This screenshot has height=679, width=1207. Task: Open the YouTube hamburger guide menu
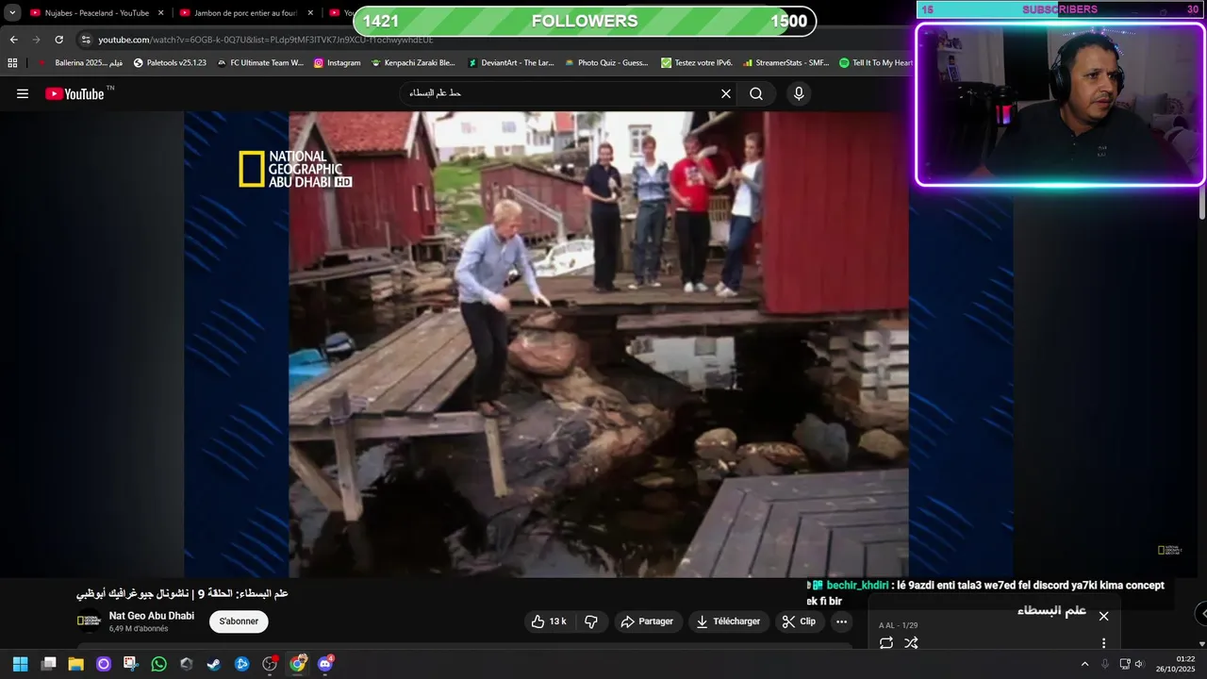click(23, 93)
